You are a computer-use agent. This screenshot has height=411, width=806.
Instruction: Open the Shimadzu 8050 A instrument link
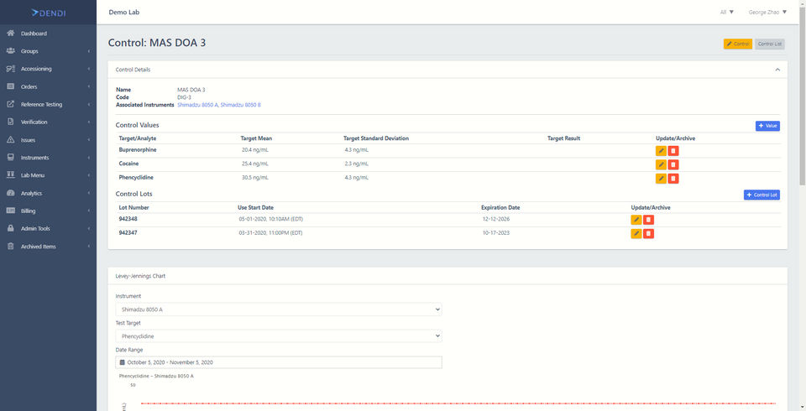tap(198, 105)
